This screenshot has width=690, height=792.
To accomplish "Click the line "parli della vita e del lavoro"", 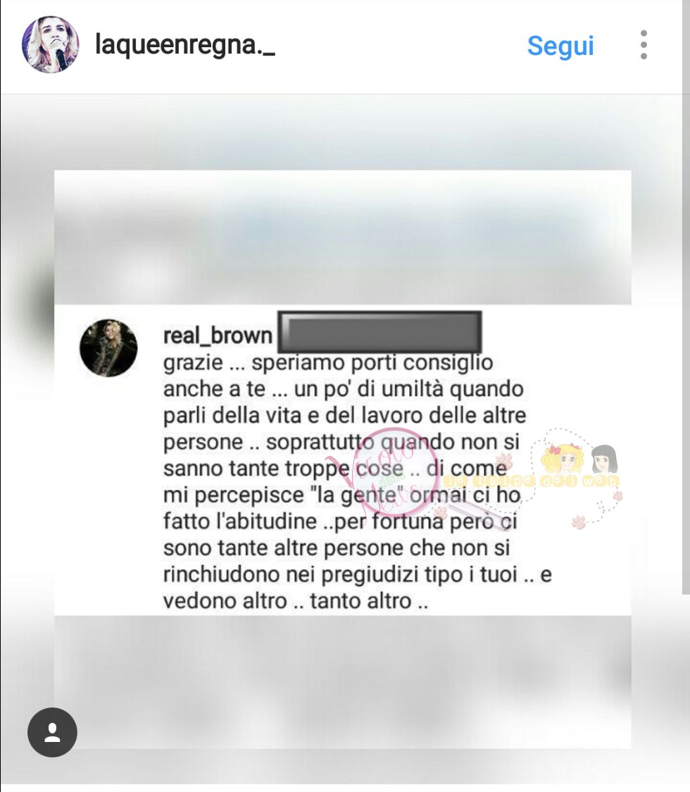I will [345, 415].
